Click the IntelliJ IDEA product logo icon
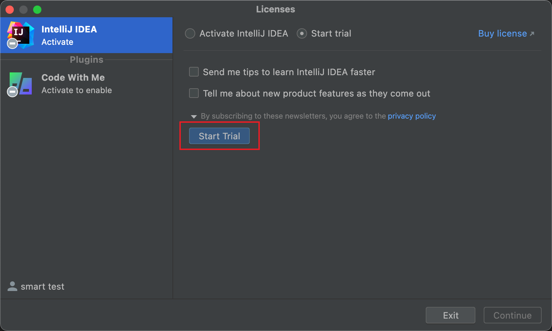This screenshot has width=552, height=331. coord(21,35)
